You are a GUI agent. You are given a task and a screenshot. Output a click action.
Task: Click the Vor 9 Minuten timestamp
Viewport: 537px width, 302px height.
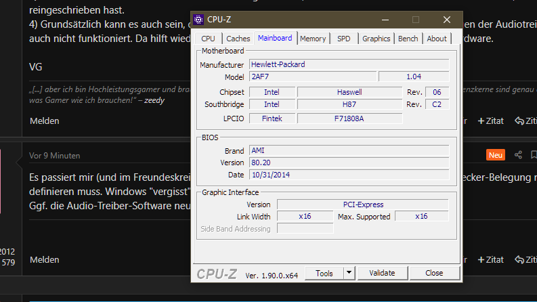pos(54,156)
